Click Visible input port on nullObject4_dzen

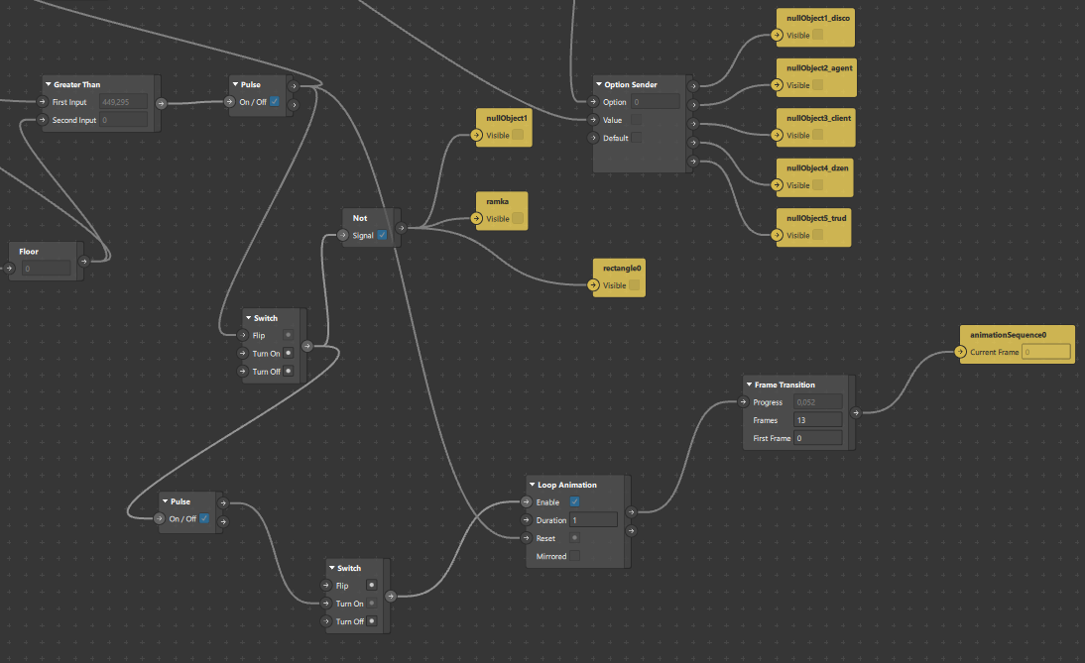click(777, 185)
